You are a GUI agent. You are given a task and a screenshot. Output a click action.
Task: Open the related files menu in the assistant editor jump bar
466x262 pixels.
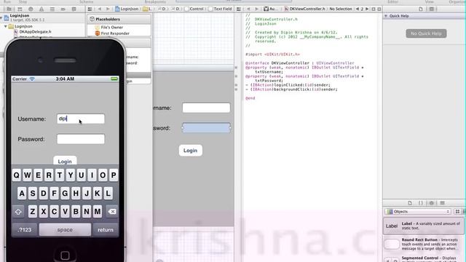239,9
